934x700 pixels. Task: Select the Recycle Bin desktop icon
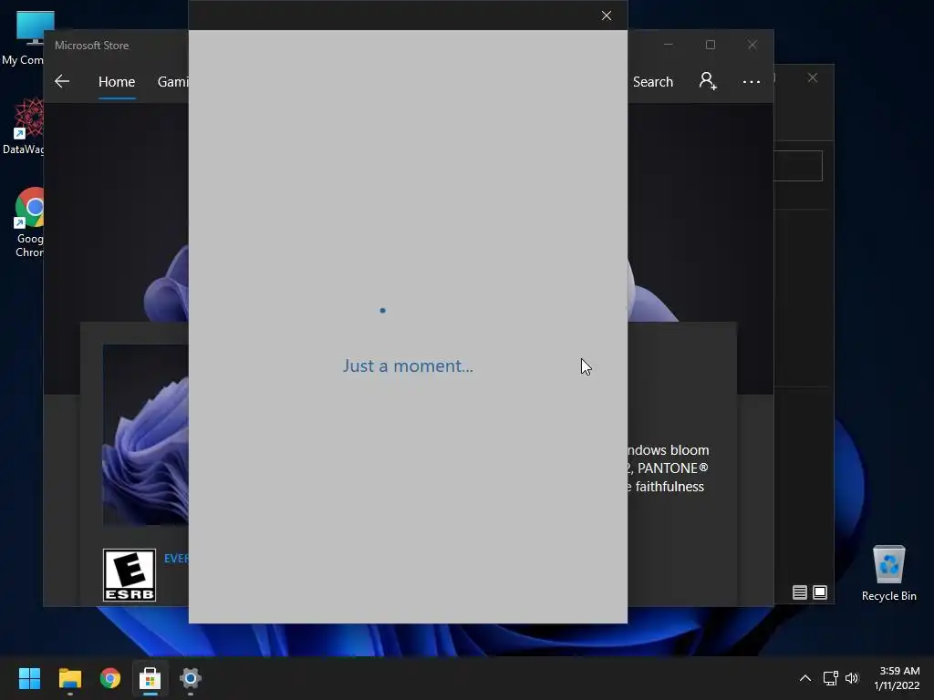click(888, 572)
